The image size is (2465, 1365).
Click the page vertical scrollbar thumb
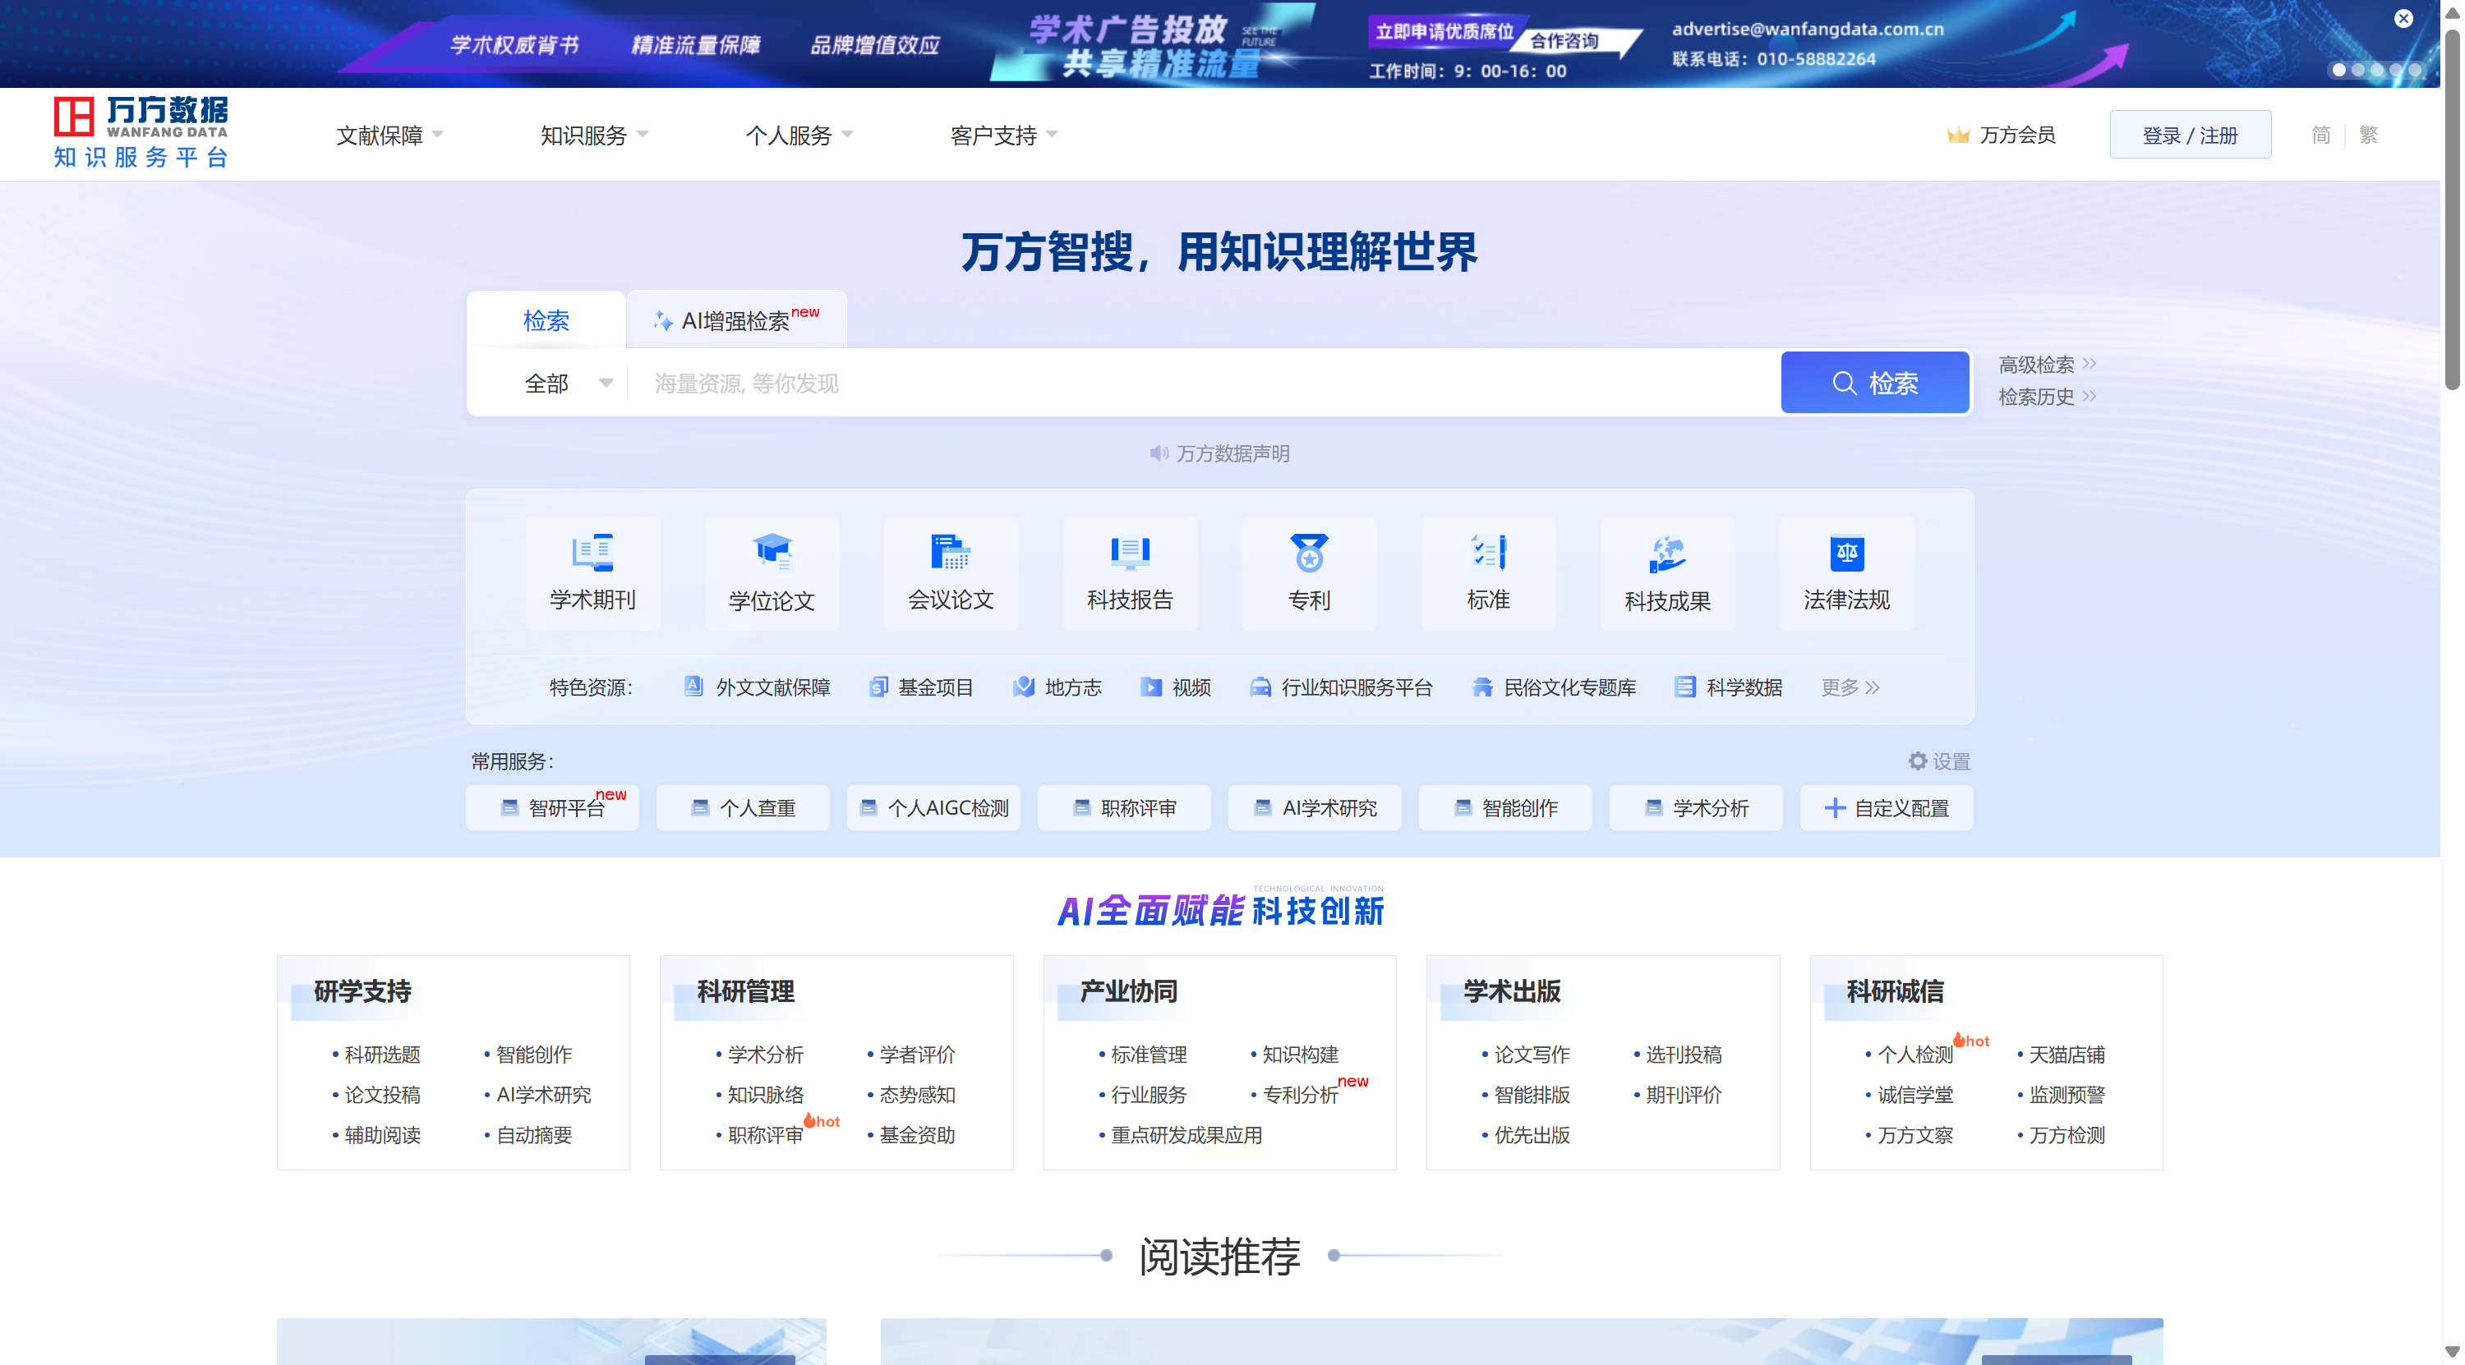[2452, 210]
